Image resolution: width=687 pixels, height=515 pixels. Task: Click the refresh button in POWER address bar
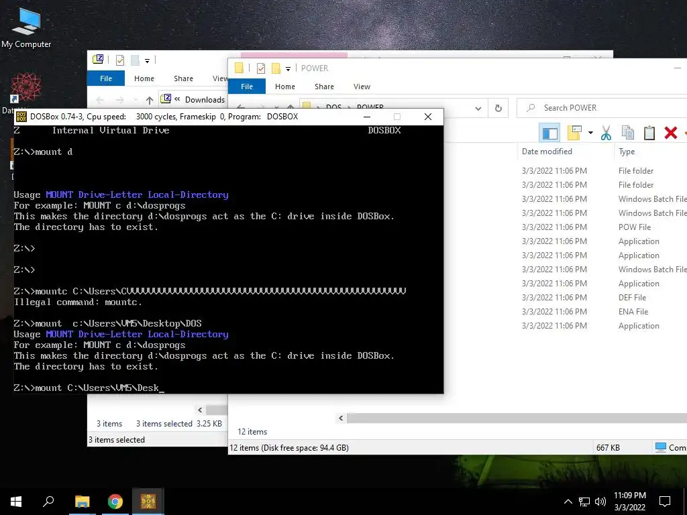point(498,108)
